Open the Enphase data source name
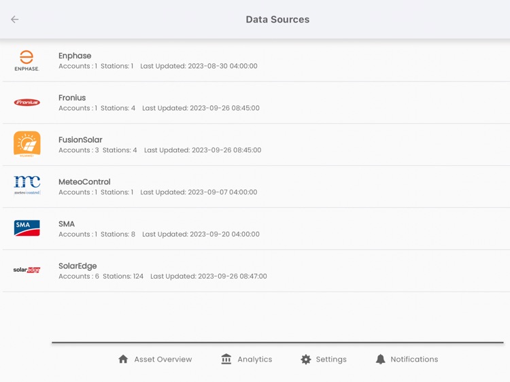Image resolution: width=510 pixels, height=382 pixels. [x=75, y=56]
